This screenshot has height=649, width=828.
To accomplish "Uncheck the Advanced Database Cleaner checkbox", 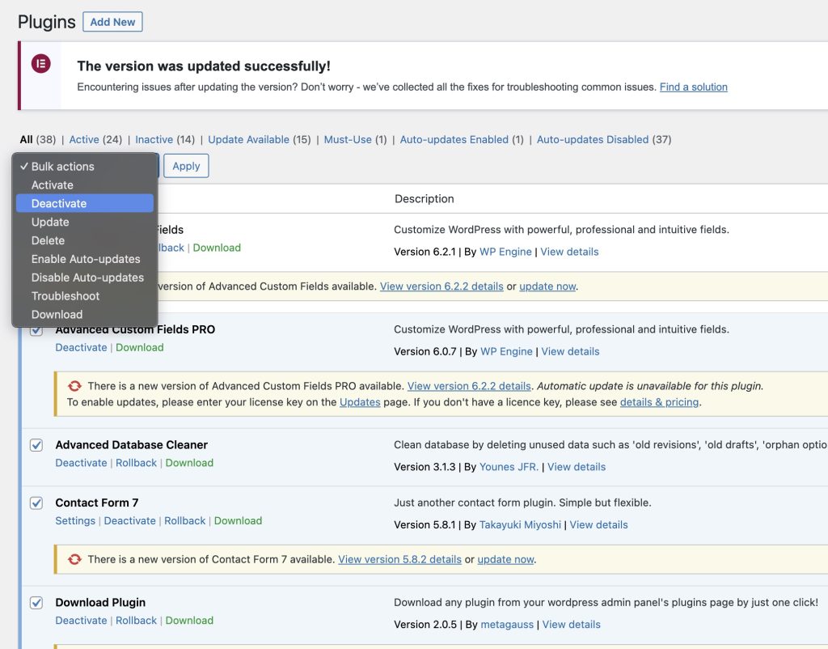I will click(36, 445).
